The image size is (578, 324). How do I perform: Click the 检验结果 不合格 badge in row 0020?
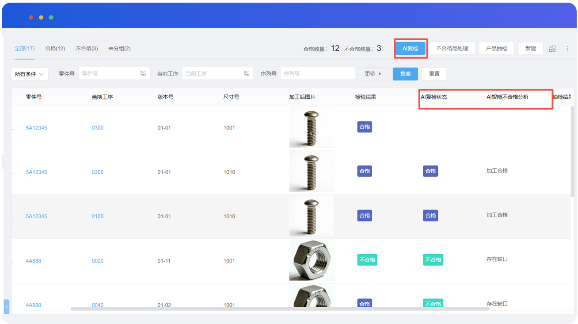(367, 260)
